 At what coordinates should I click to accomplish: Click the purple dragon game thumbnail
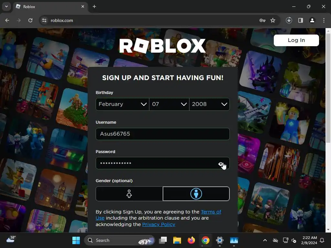[x=261, y=72]
